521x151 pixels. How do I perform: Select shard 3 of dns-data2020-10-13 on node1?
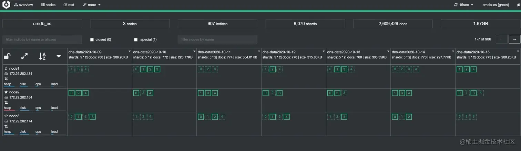(x=344, y=69)
